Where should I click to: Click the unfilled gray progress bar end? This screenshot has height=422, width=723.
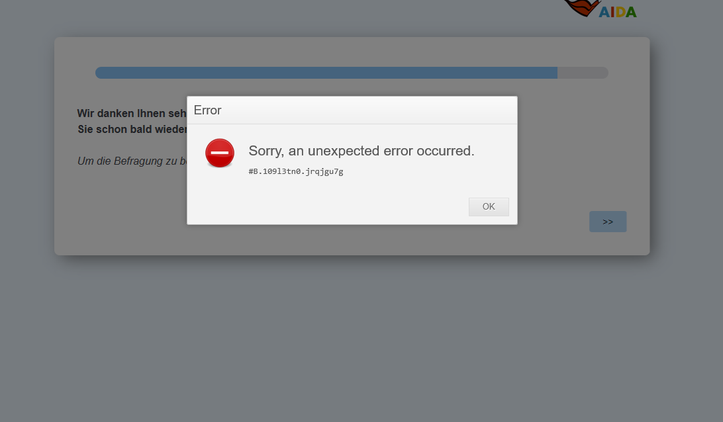click(583, 73)
